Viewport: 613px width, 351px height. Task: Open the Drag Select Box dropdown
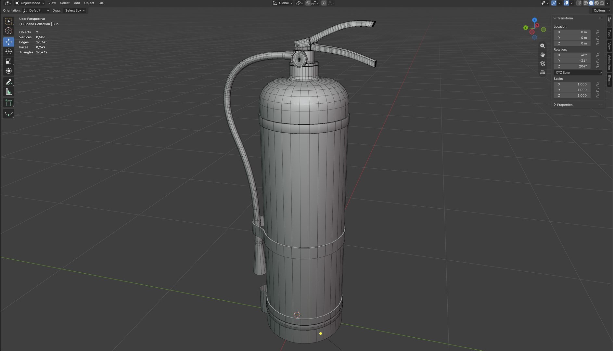point(75,10)
